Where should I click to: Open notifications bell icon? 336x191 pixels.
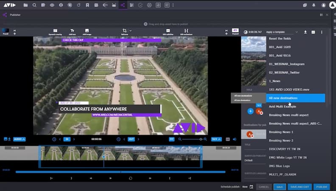[x=314, y=5]
